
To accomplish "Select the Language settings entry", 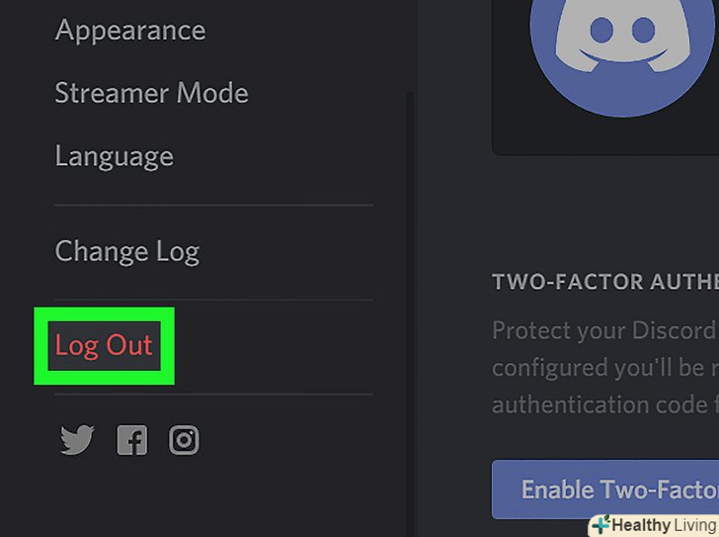I will coord(114,157).
